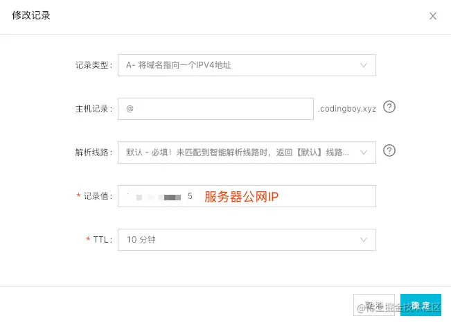Viewport: 451px width, 323px height.
Task: Open the 10 分钟 TTL selection box
Action: (x=247, y=240)
